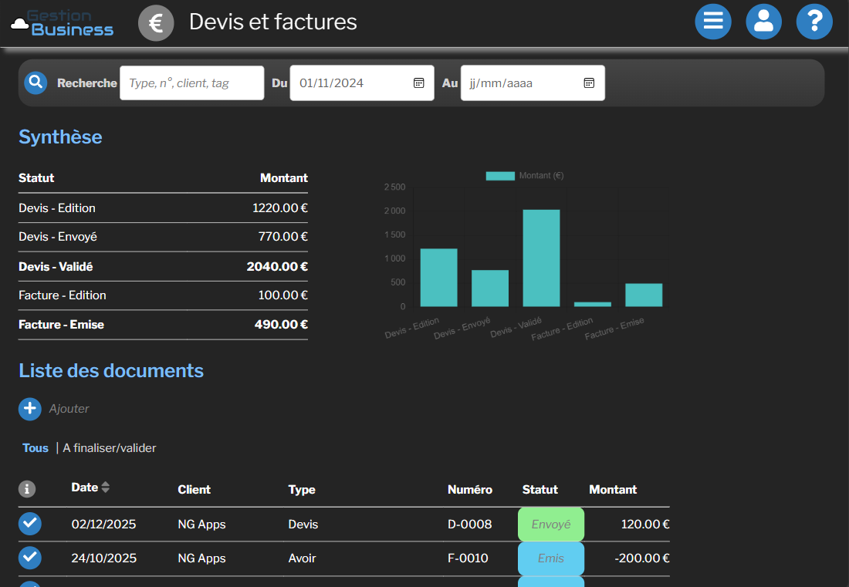Image resolution: width=849 pixels, height=587 pixels.
Task: Open calendar picker for Au date
Action: pyautogui.click(x=589, y=83)
